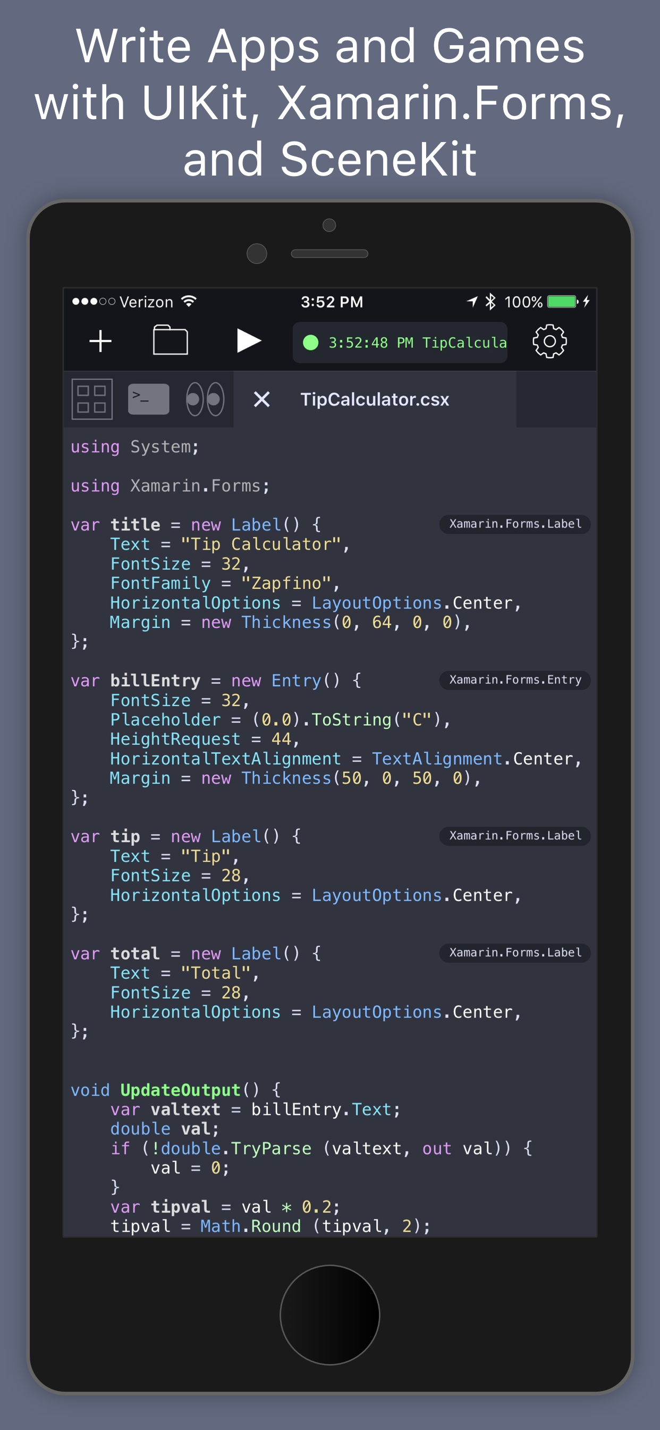Tap the battery indicator in status bar
The image size is (660, 1430).
click(563, 302)
